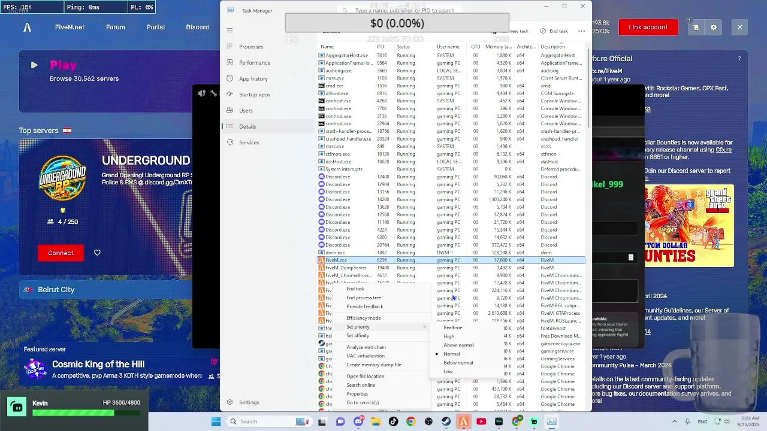Sort processes by PID column header

pyautogui.click(x=381, y=47)
